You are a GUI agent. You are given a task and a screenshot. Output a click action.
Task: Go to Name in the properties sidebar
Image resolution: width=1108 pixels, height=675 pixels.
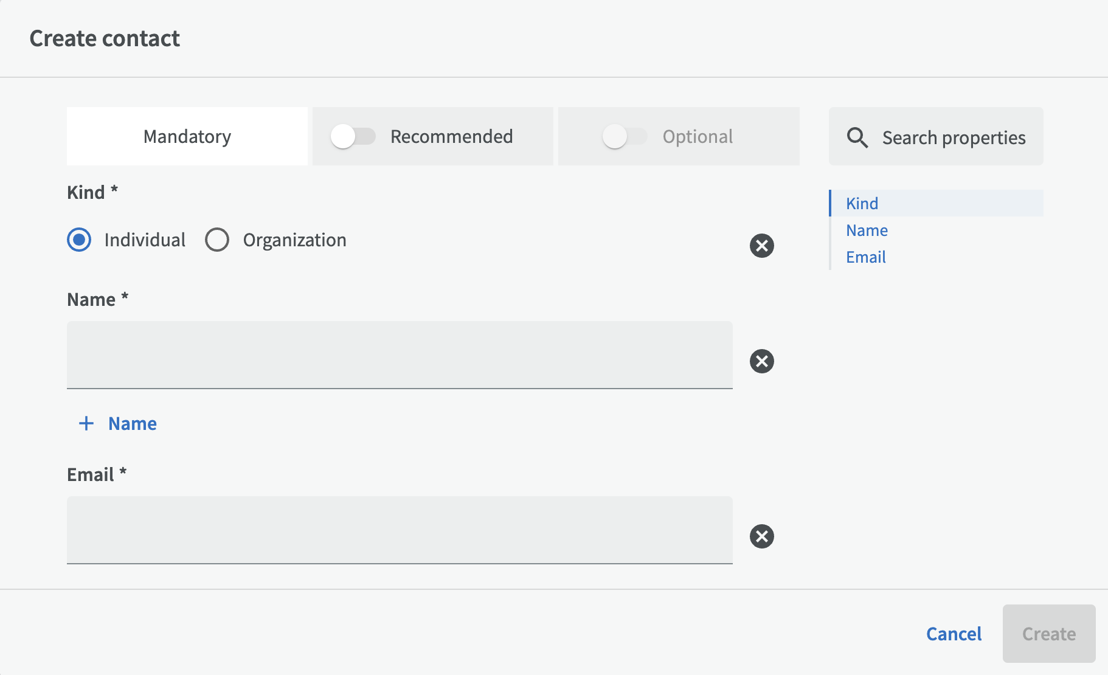click(x=867, y=230)
